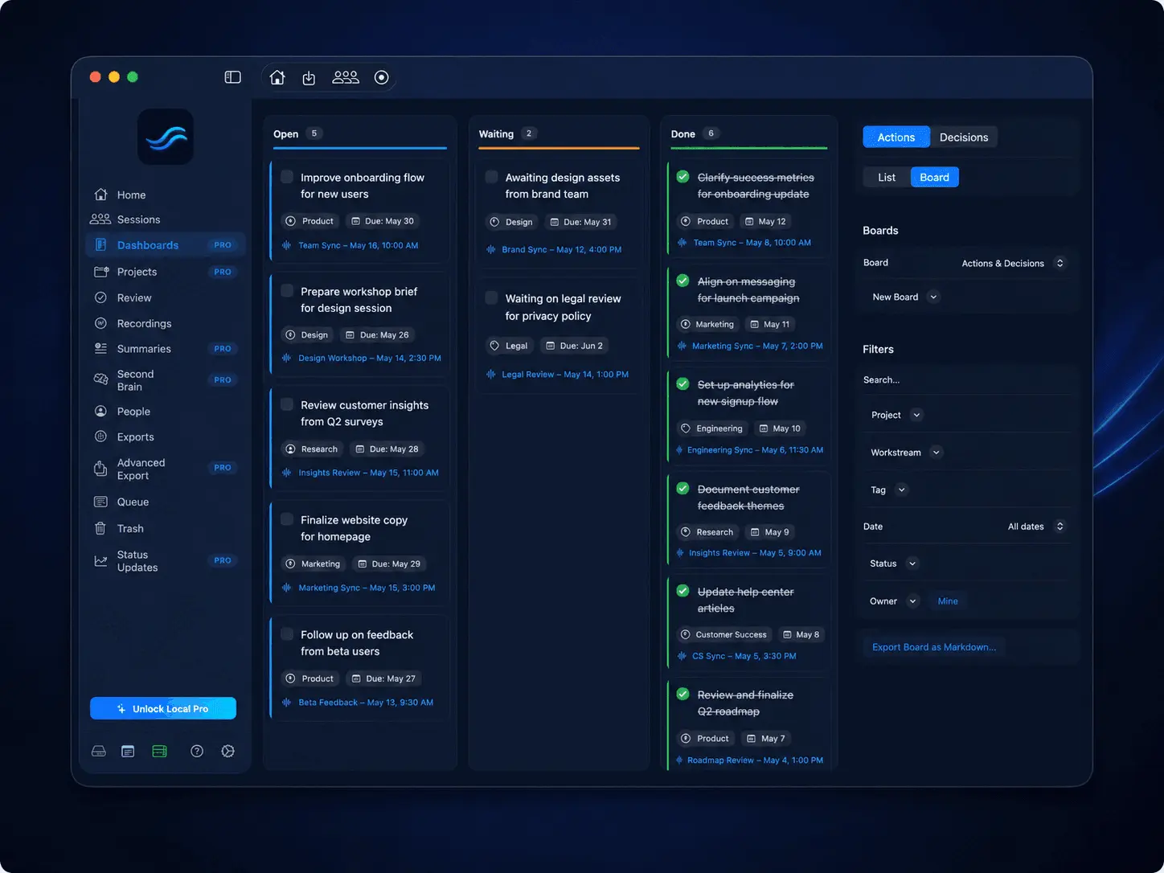Open settings gear icon
The height and width of the screenshot is (873, 1164).
click(x=228, y=751)
